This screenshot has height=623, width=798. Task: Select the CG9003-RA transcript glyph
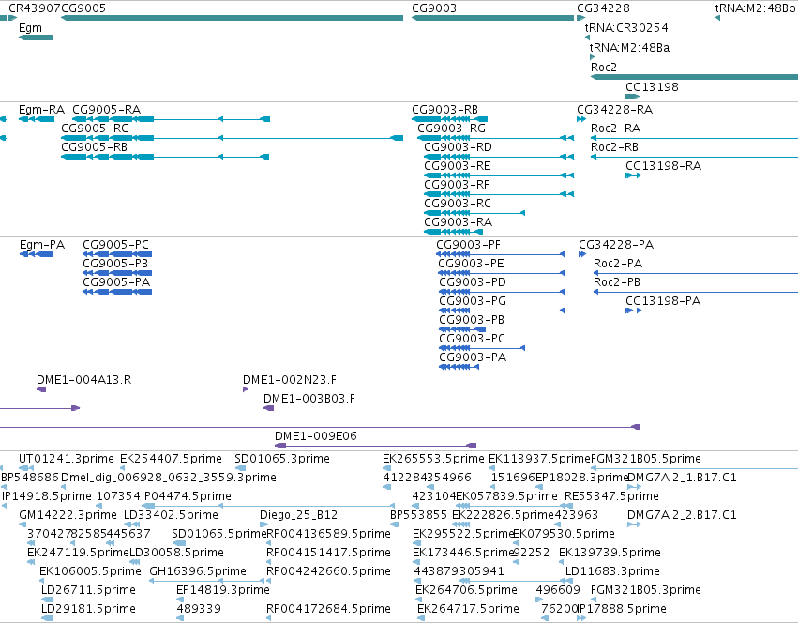click(453, 232)
